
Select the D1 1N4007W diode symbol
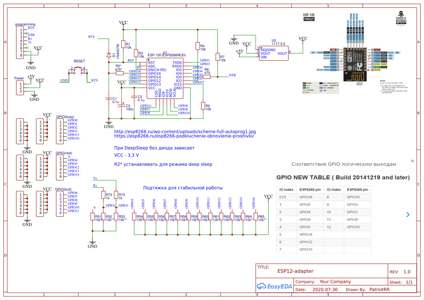pos(108,55)
